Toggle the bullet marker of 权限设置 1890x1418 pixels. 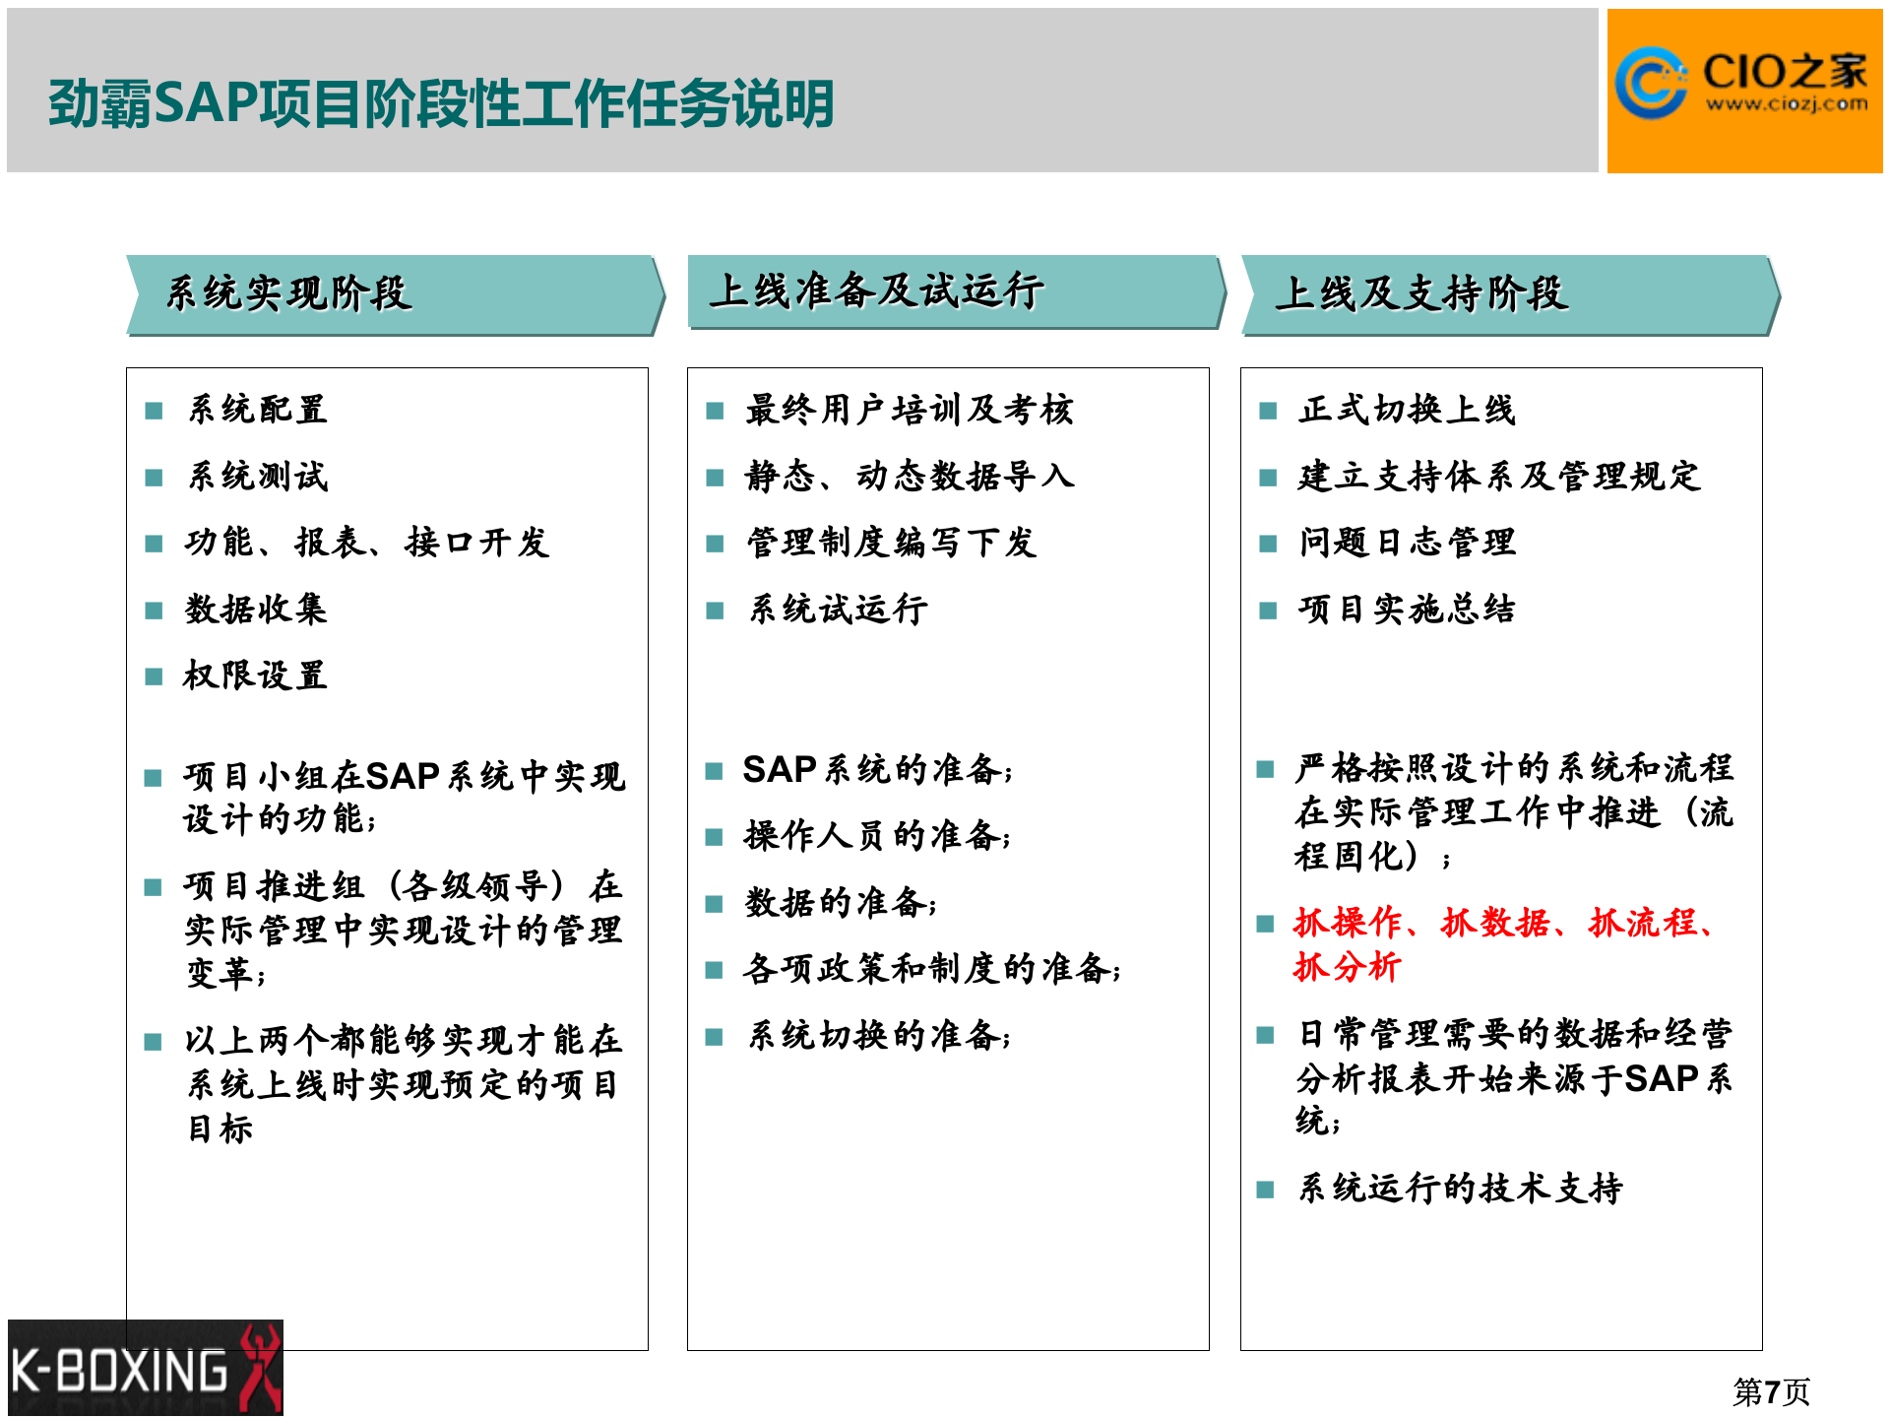pos(153,677)
